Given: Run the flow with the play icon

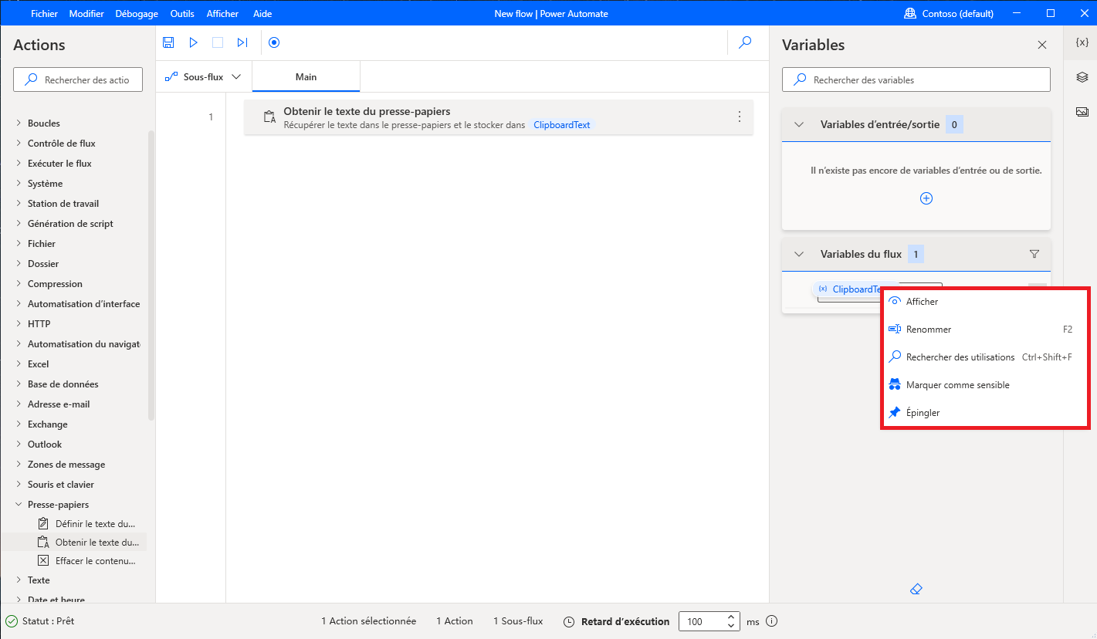Looking at the screenshot, I should (193, 42).
